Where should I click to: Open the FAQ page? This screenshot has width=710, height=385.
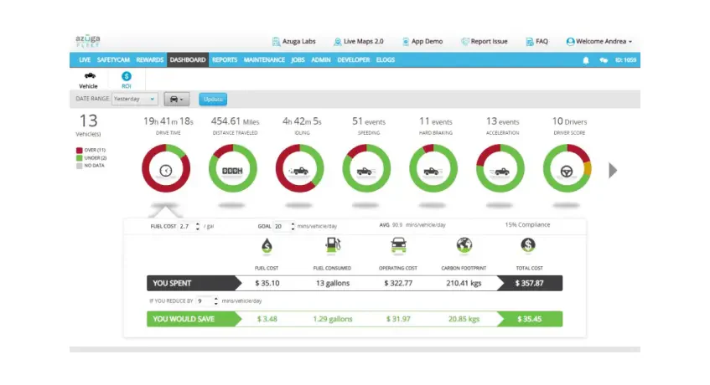pyautogui.click(x=536, y=41)
